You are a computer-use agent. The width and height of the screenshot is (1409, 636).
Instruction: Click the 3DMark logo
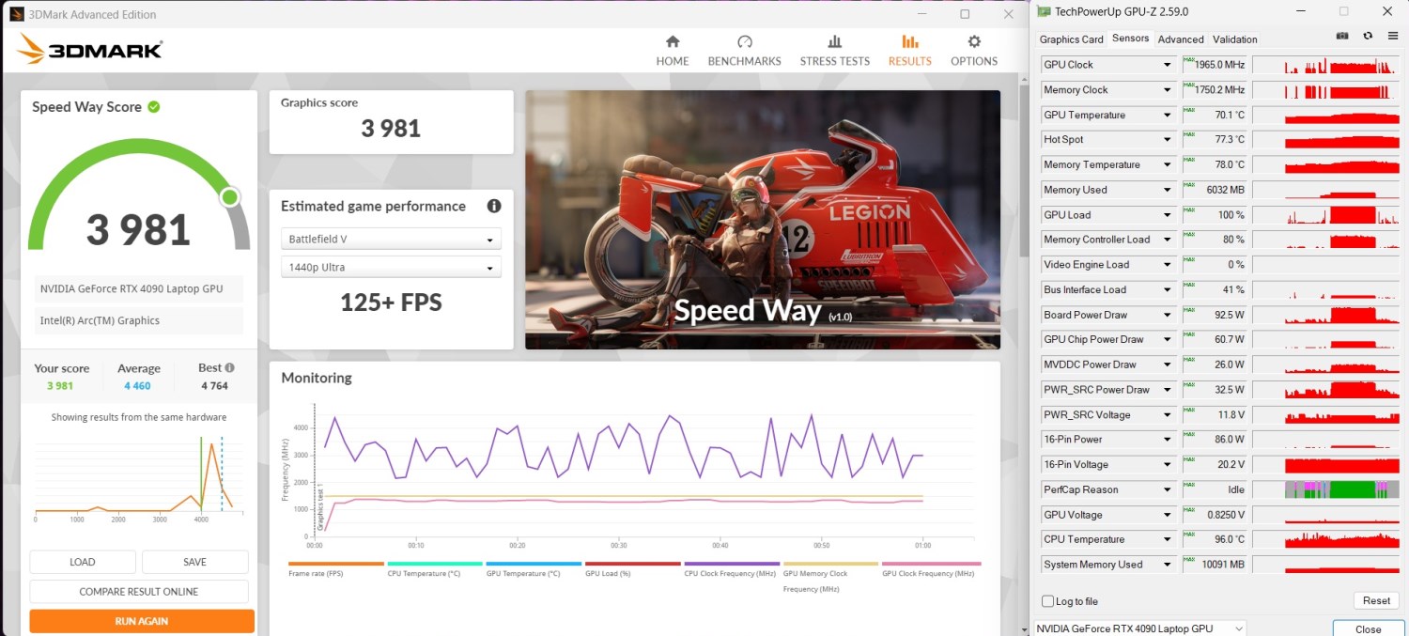pyautogui.click(x=90, y=51)
